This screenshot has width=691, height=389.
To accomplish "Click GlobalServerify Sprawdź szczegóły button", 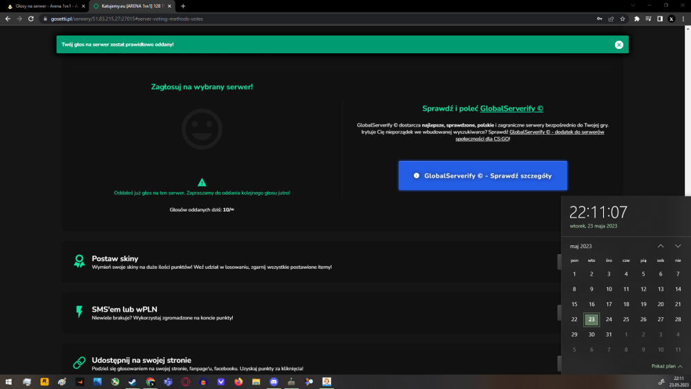I will [482, 175].
